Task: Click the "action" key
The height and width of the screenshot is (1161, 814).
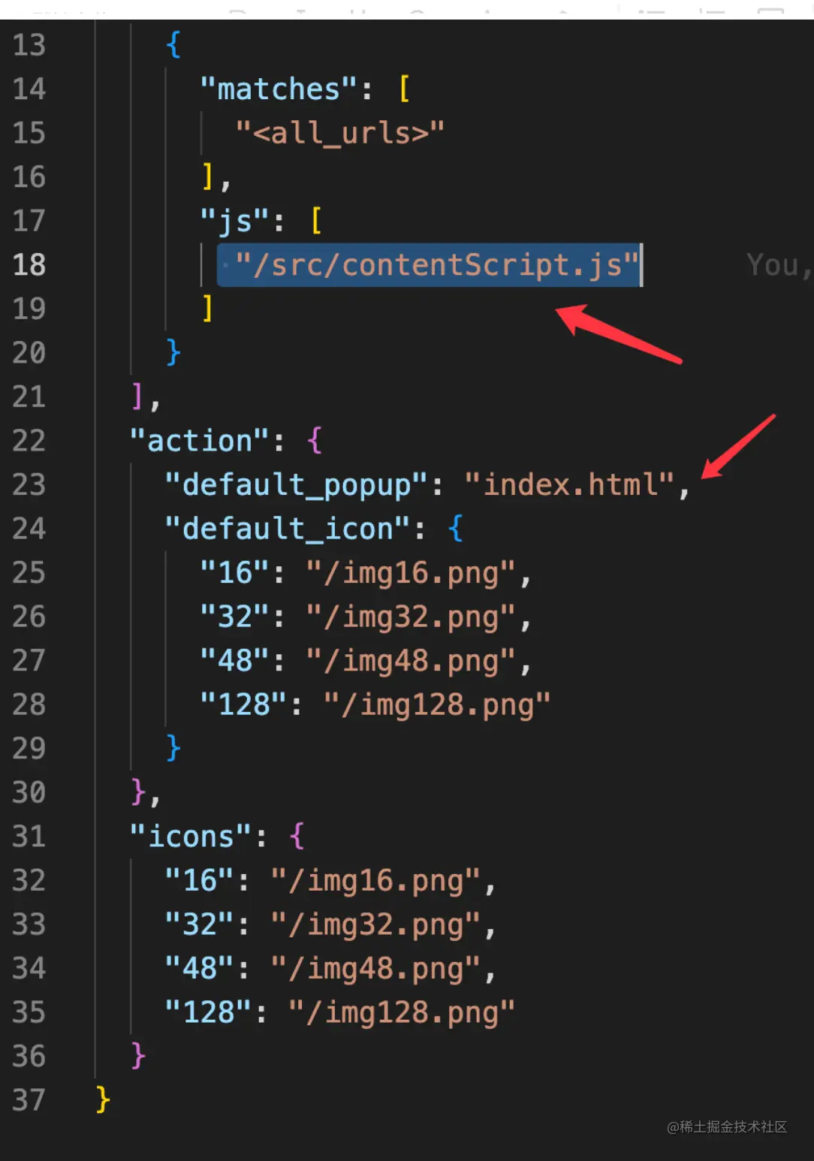Action: [199, 441]
